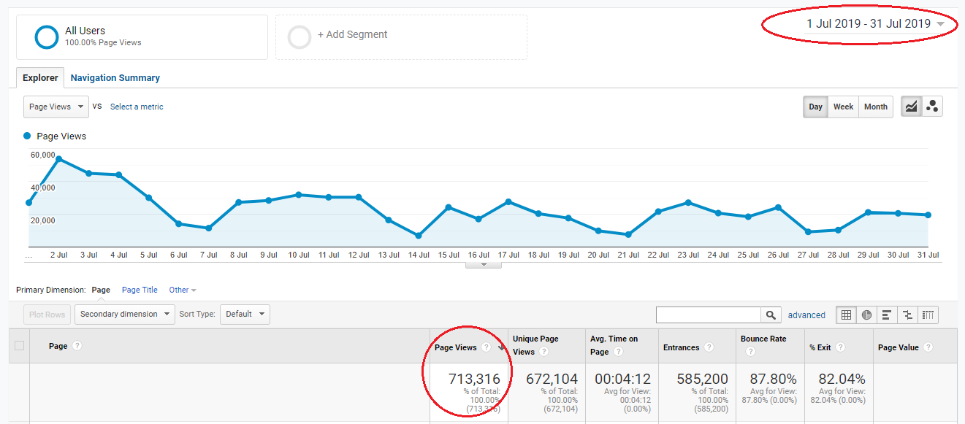This screenshot has width=965, height=424.
Task: Open the date range picker
Action: [x=875, y=24]
